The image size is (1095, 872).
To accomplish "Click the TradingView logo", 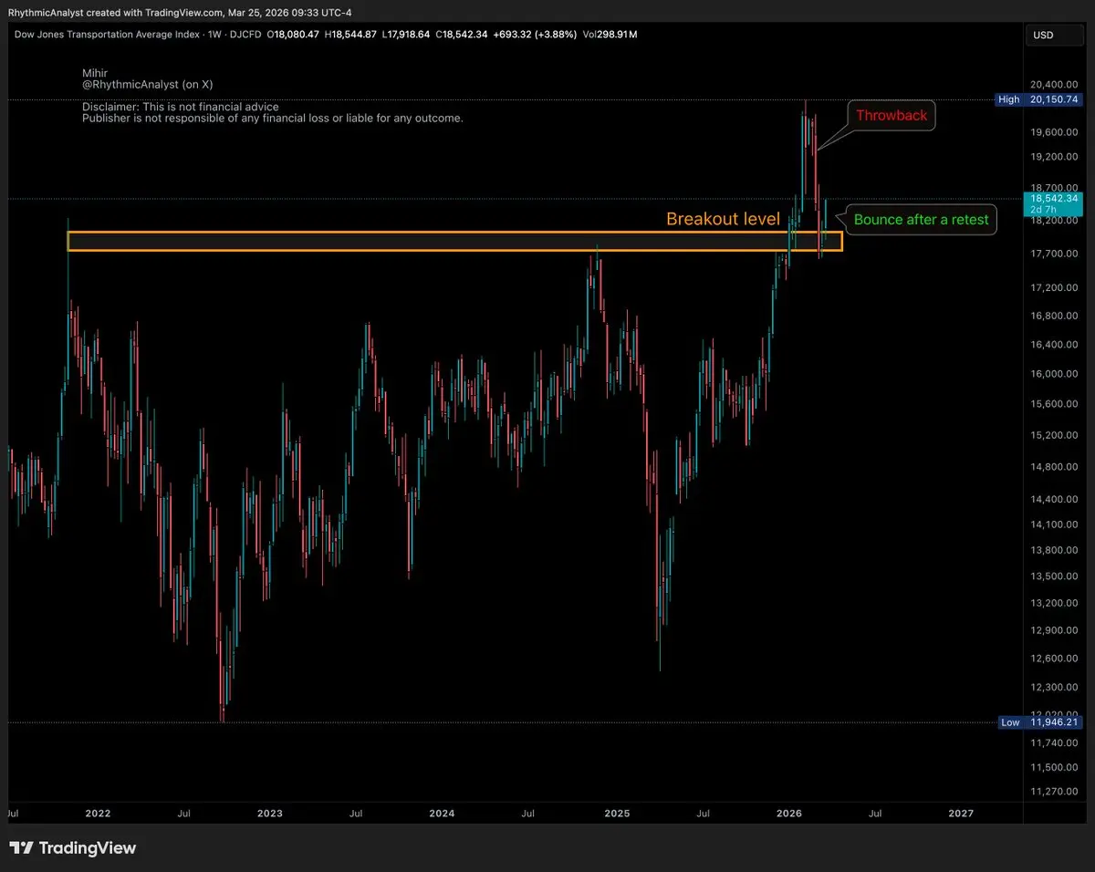I will [x=73, y=848].
